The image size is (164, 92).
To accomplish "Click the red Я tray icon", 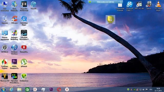I will click(131, 90).
